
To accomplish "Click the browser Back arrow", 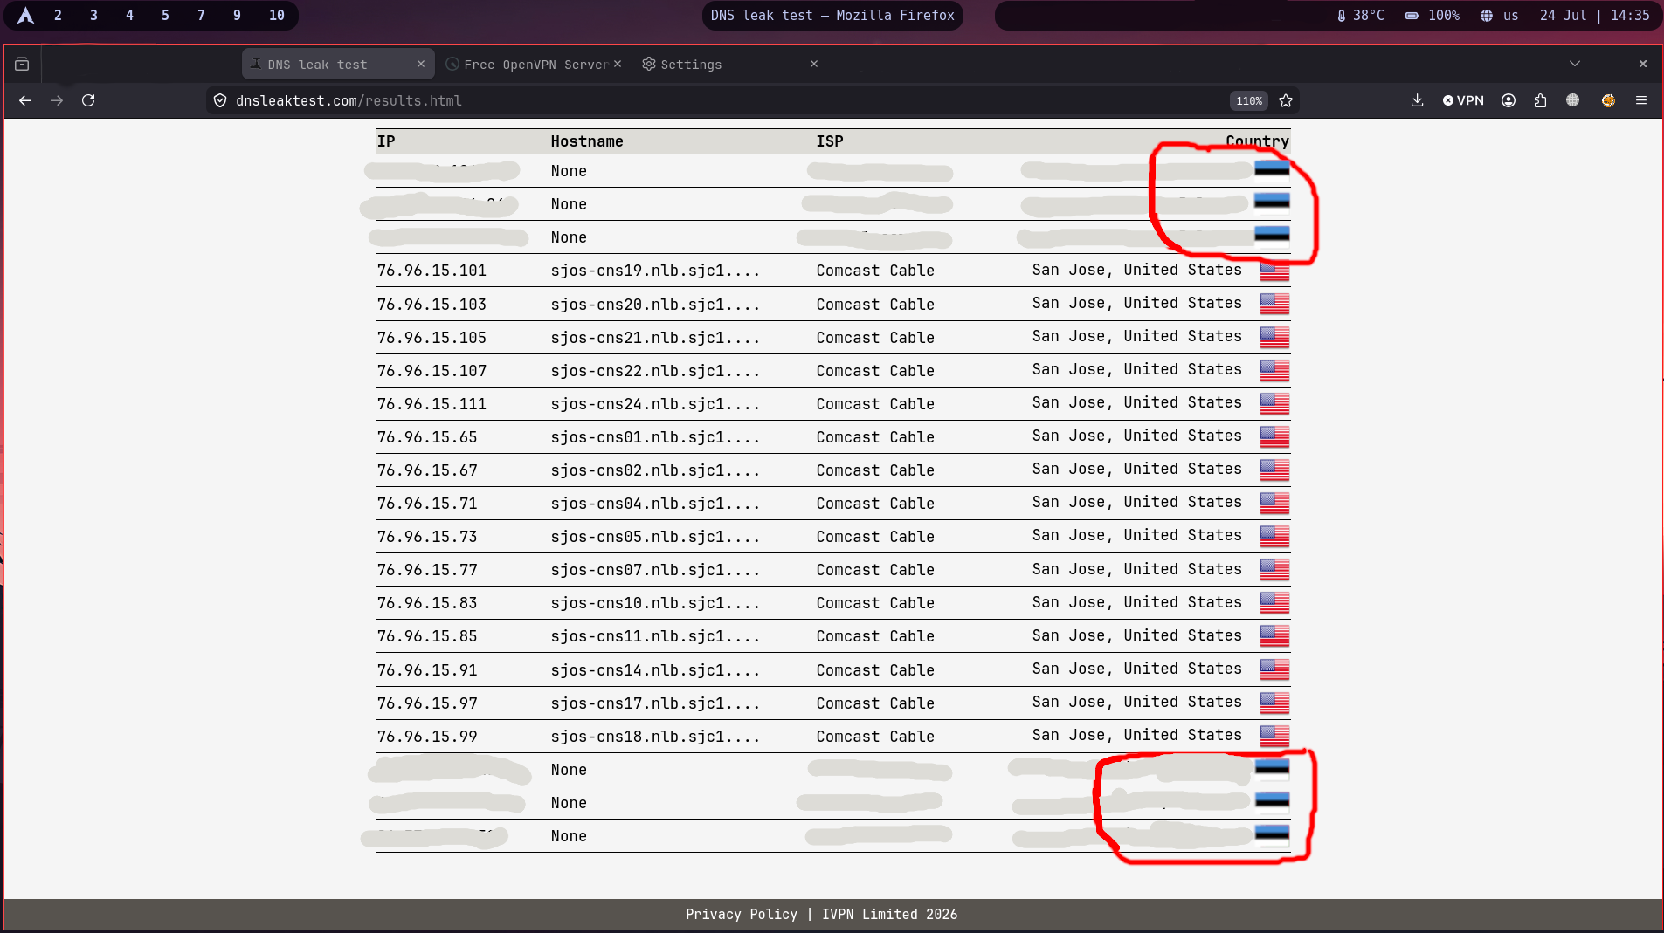I will pyautogui.click(x=25, y=100).
